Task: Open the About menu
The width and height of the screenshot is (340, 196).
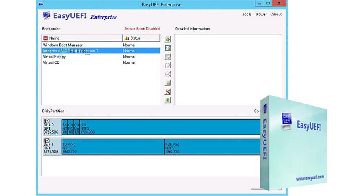Action: coord(277,14)
